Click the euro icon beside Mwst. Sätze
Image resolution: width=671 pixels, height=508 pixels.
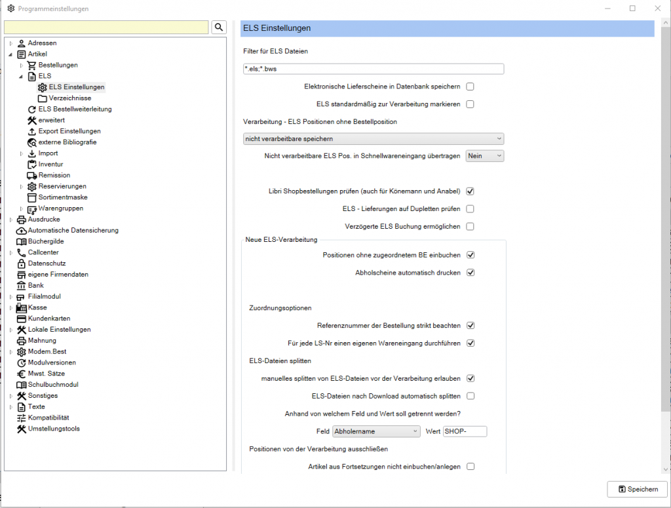(22, 374)
